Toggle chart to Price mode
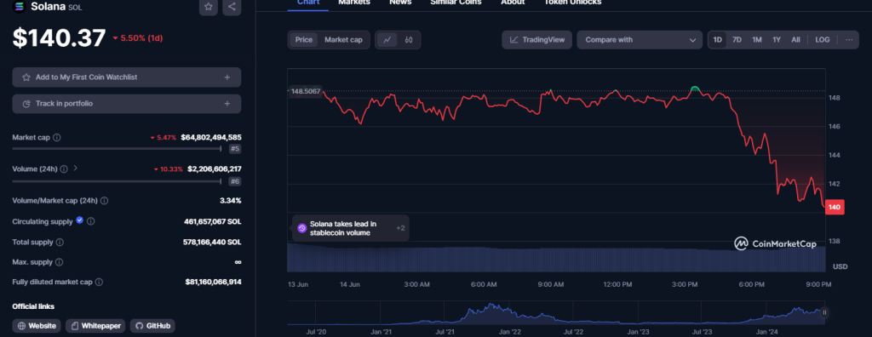872x337 pixels. [304, 40]
